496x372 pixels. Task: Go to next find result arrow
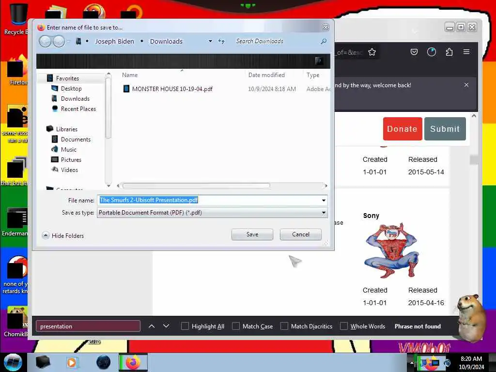pyautogui.click(x=166, y=326)
